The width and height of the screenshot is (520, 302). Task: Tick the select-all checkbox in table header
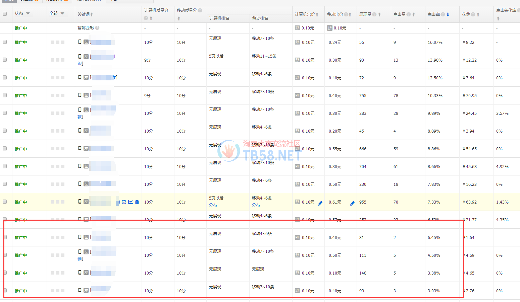click(5, 14)
